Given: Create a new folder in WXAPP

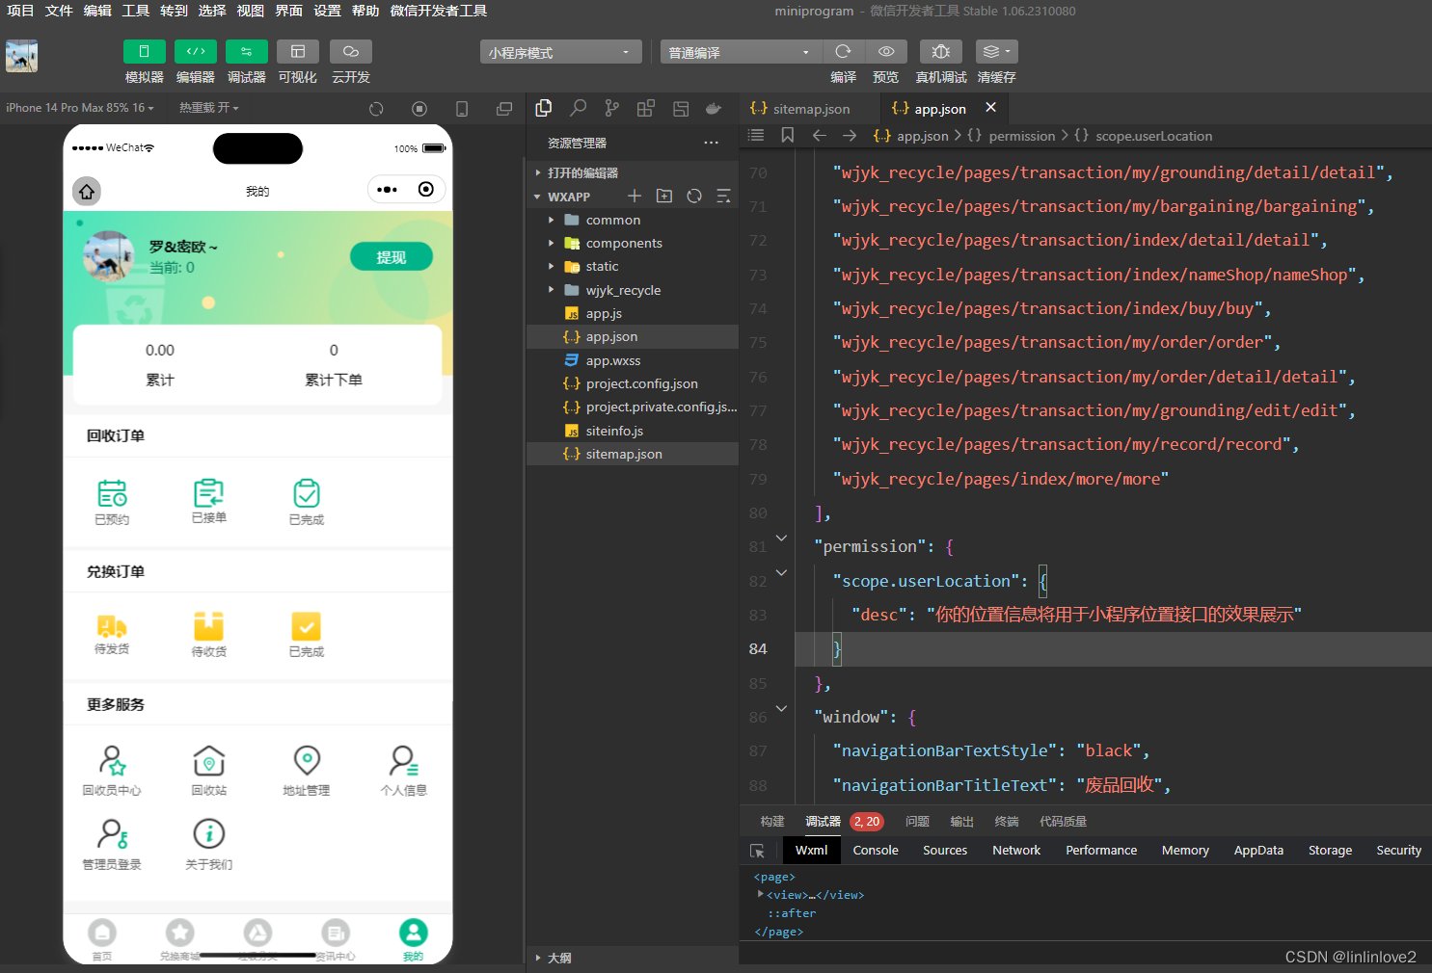Looking at the screenshot, I should tap(664, 197).
